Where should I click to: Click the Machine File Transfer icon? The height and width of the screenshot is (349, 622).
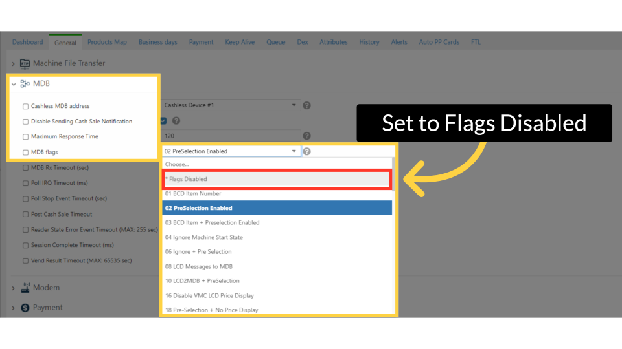tap(25, 63)
